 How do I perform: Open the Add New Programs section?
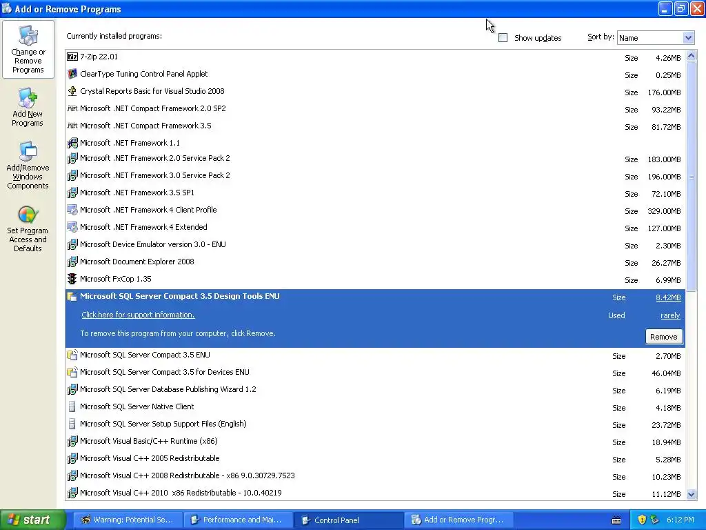(28, 107)
